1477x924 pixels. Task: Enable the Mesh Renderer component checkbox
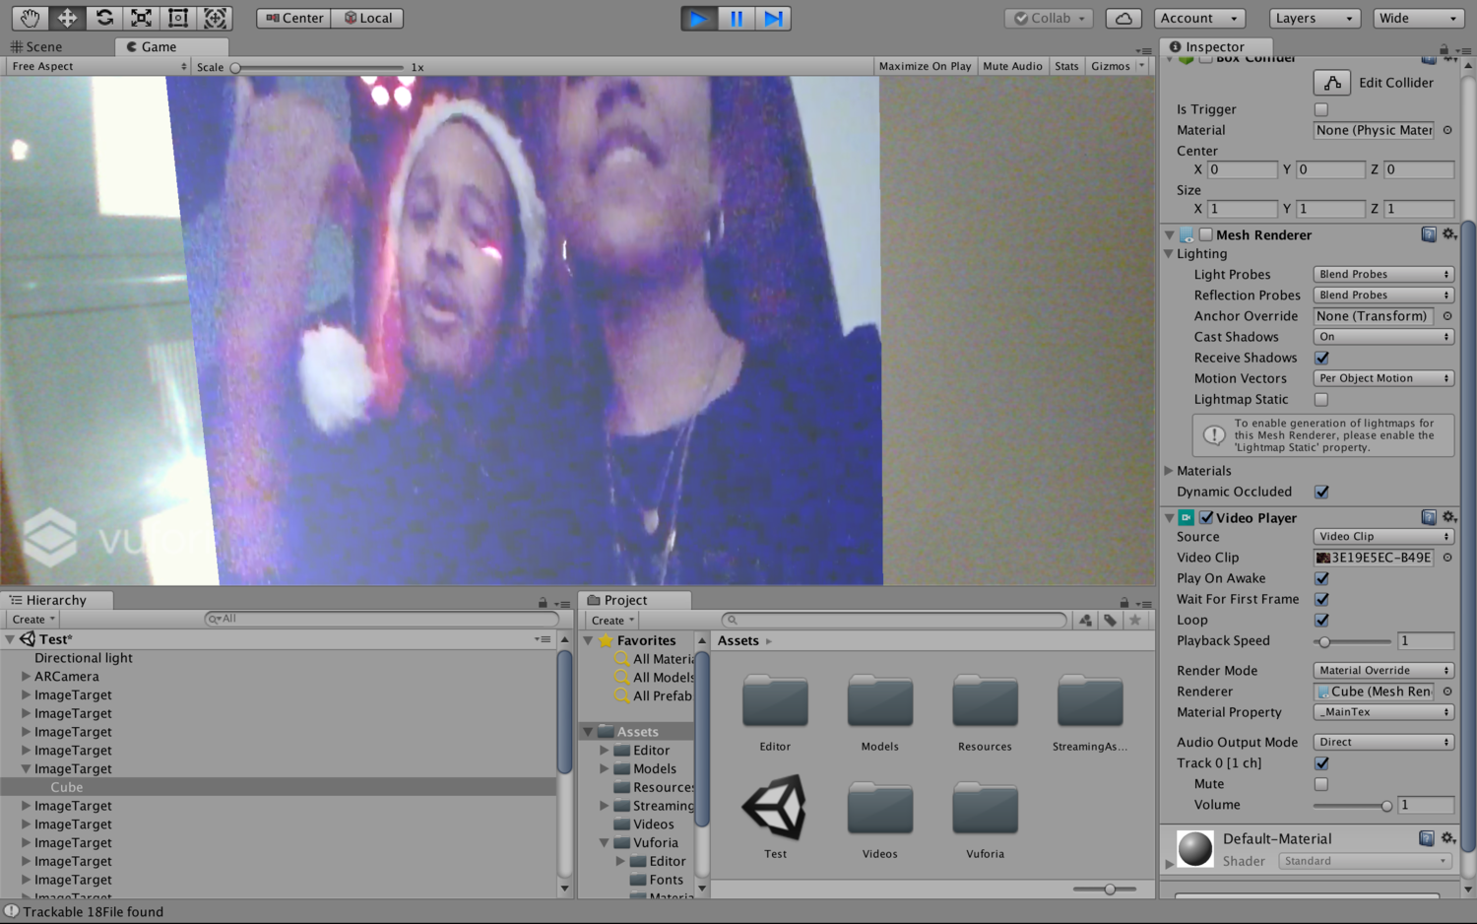pos(1206,234)
